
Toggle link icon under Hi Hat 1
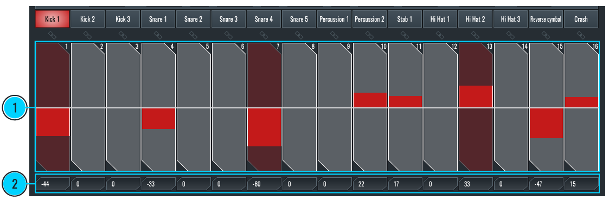[x=440, y=35]
